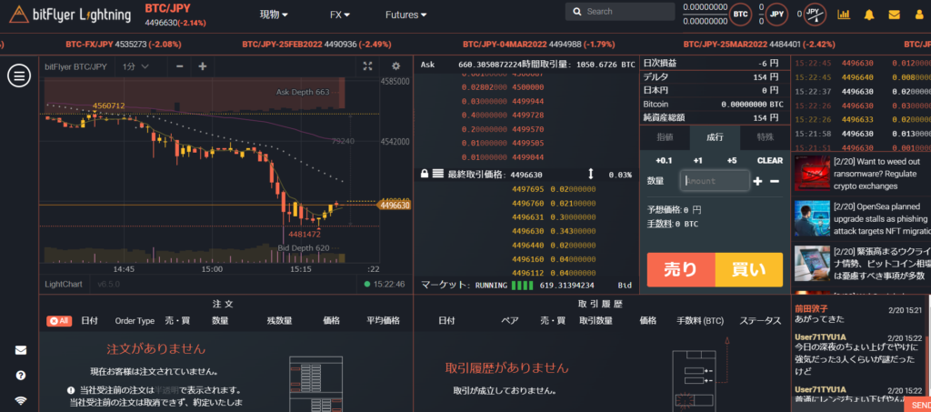931x412 pixels.
Task: Click CLEAR to reset the amount
Action: click(769, 160)
